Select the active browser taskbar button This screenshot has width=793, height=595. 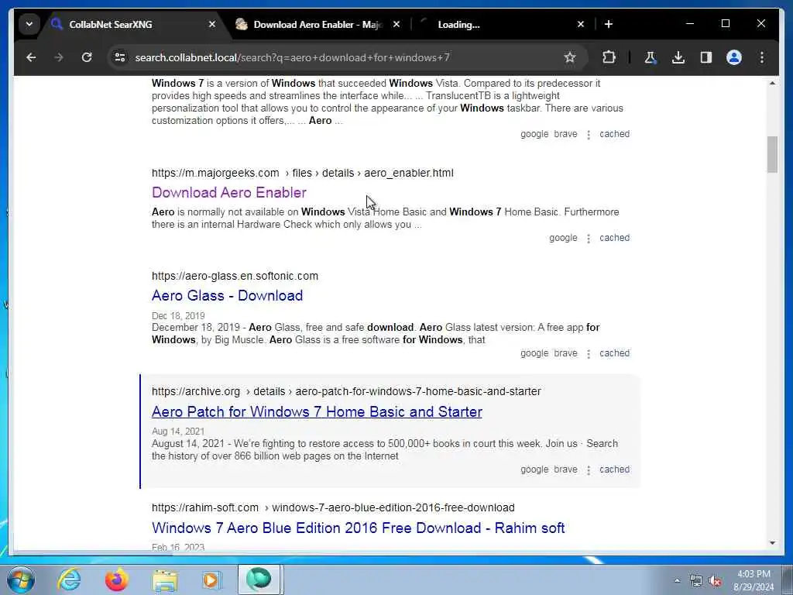pyautogui.click(x=259, y=580)
